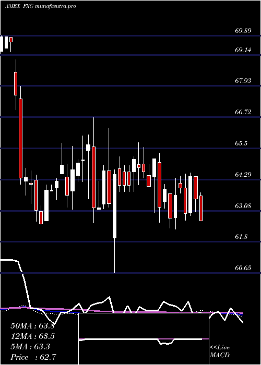Click the AMEX FXG munafasutra.pro title
261x365 pixels.
point(40,6)
